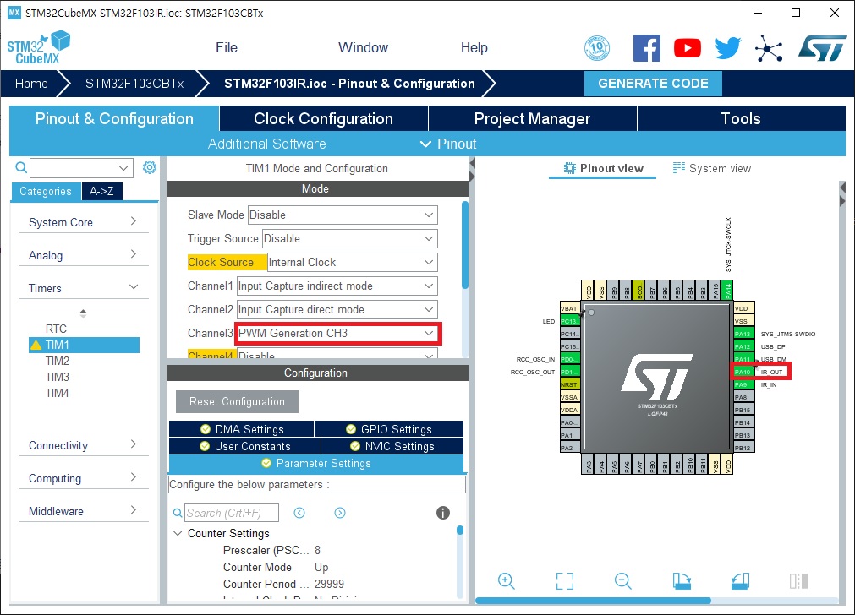Open the User Constants tab

tap(245, 446)
